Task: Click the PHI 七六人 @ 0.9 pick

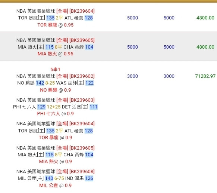Action: pos(55,114)
